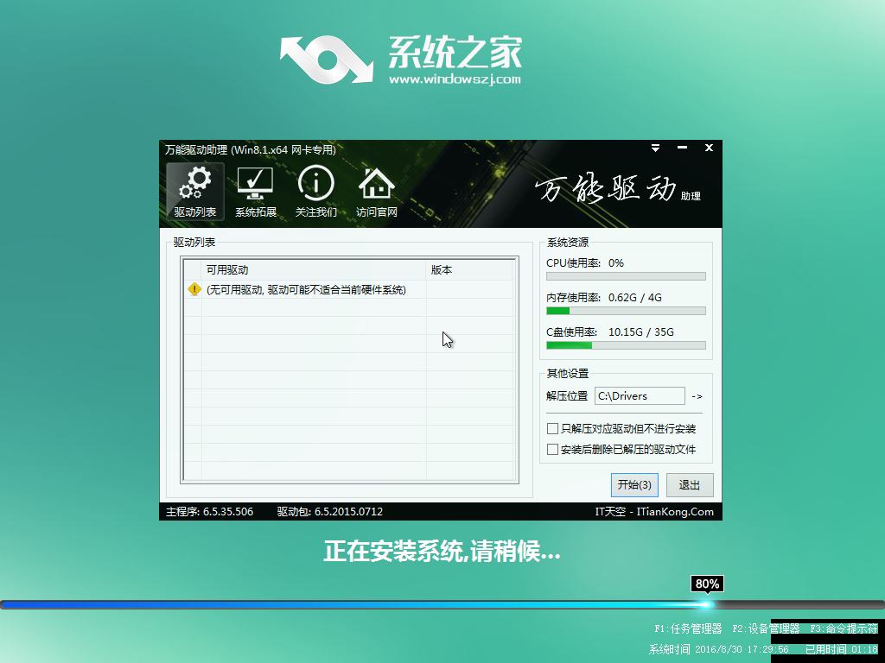Image resolution: width=885 pixels, height=663 pixels.
Task: Click the 关注我们 info icon
Action: [x=316, y=191]
